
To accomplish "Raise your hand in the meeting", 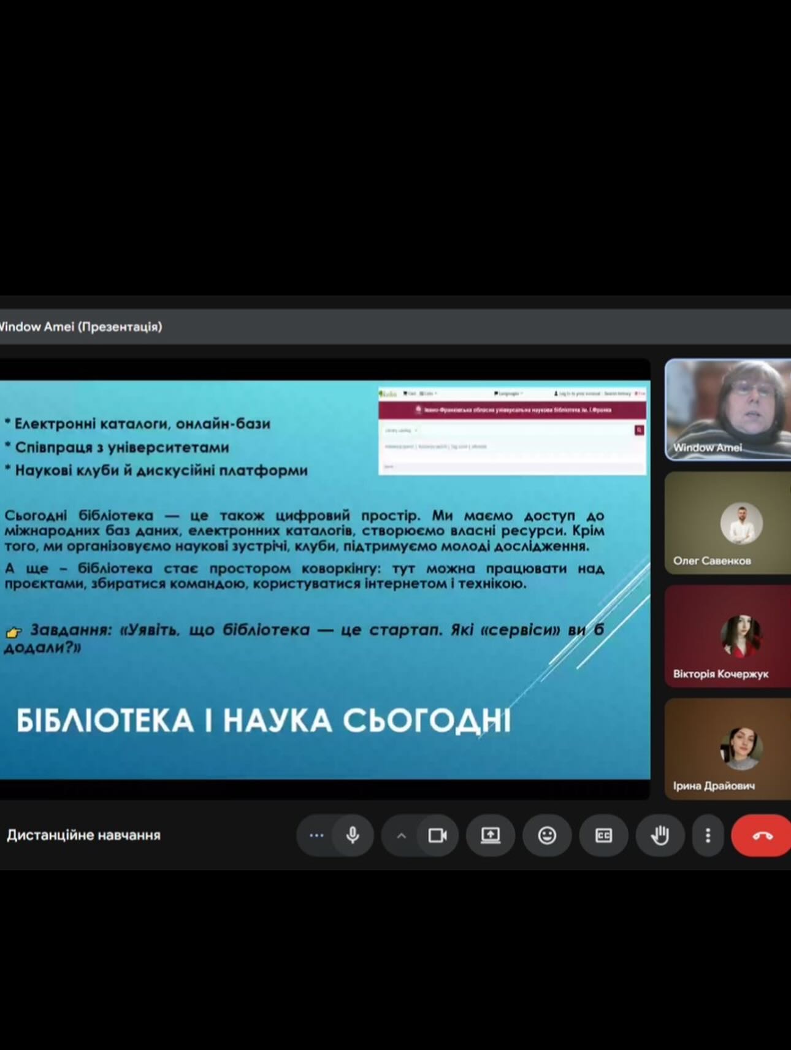I will point(660,835).
